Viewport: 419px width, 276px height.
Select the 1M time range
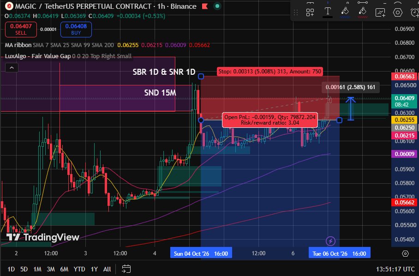(37, 269)
